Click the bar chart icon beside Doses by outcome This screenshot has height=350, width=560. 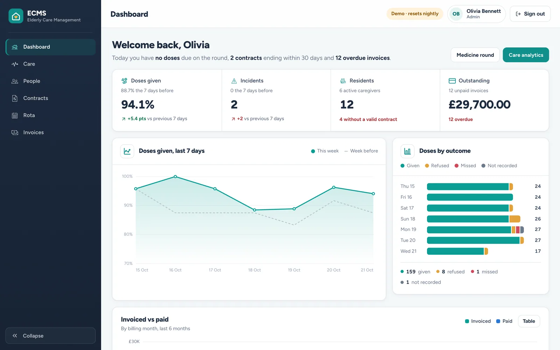tap(407, 151)
